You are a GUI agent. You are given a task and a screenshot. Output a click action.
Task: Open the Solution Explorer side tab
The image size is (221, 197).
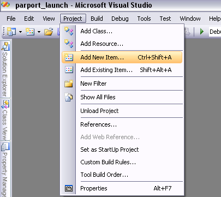(x=5, y=69)
